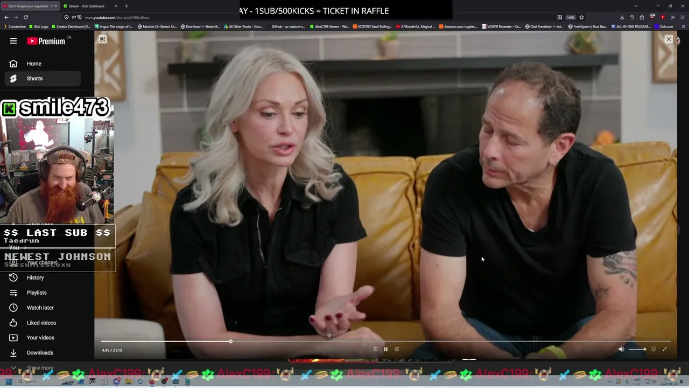689x388 pixels.
Task: Click the picture-in-picture icon at video top-left
Action: (x=102, y=39)
